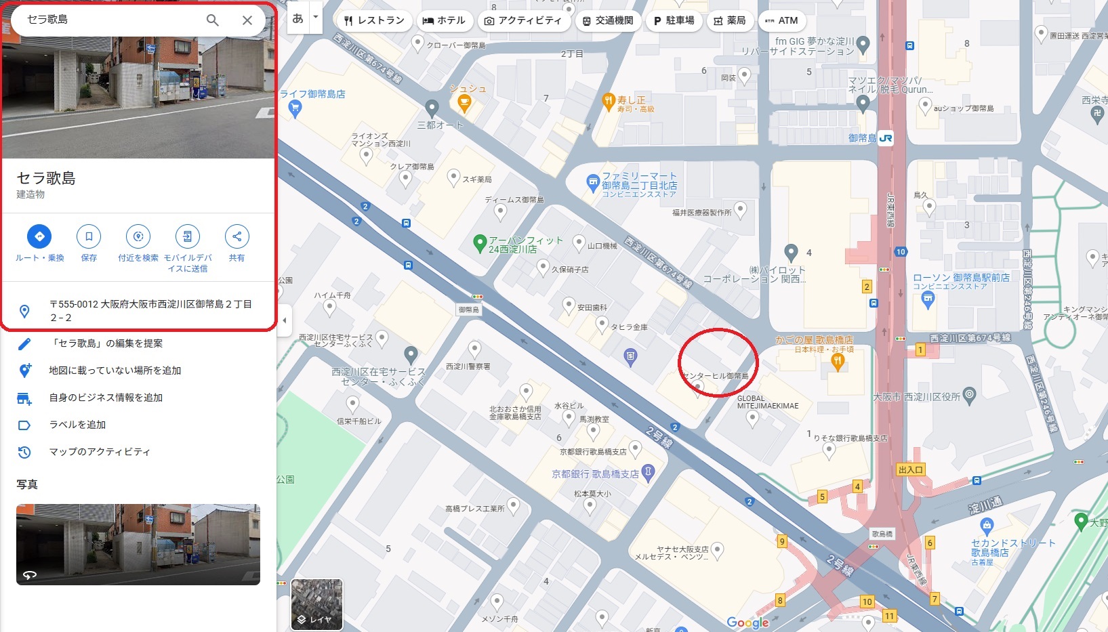Suggest an edit for セラ歌島
1108x632 pixels.
(138, 343)
